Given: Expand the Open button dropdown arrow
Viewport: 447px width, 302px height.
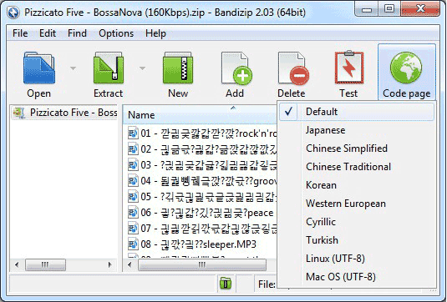Looking at the screenshot, I should [x=74, y=68].
